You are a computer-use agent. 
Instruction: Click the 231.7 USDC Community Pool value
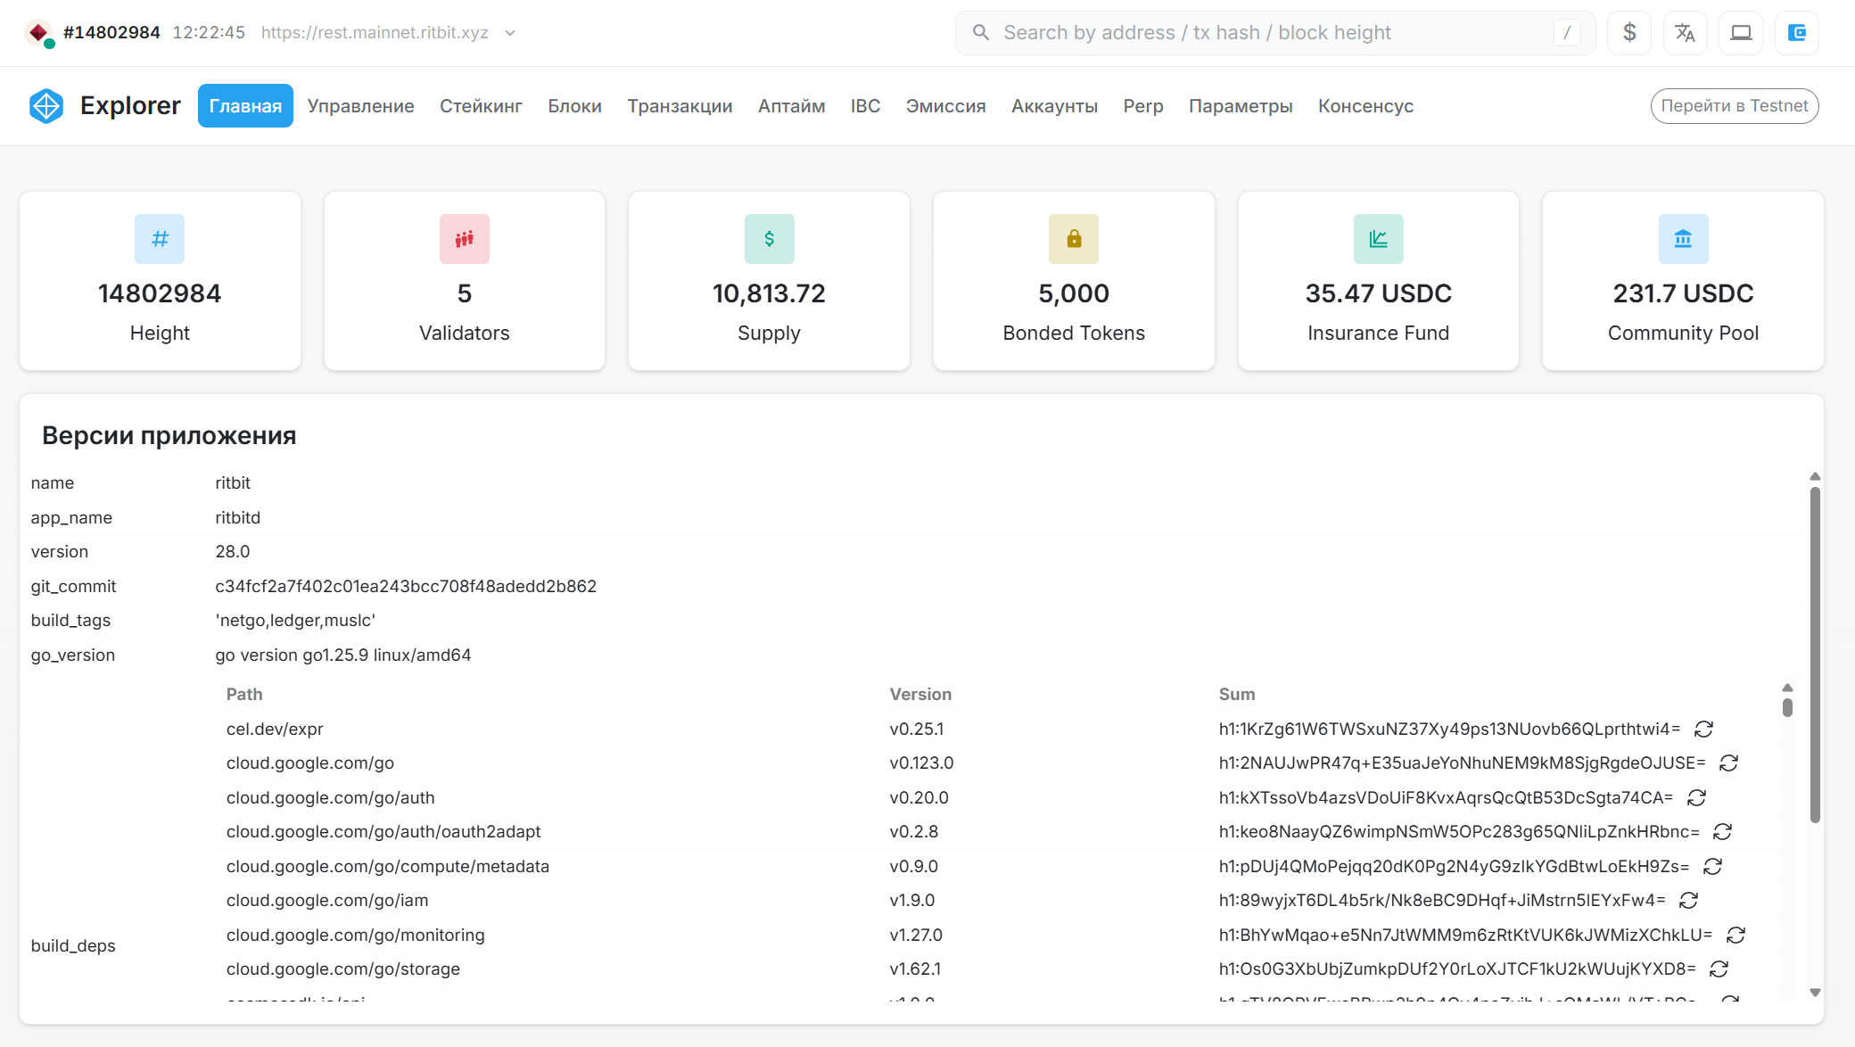point(1683,293)
